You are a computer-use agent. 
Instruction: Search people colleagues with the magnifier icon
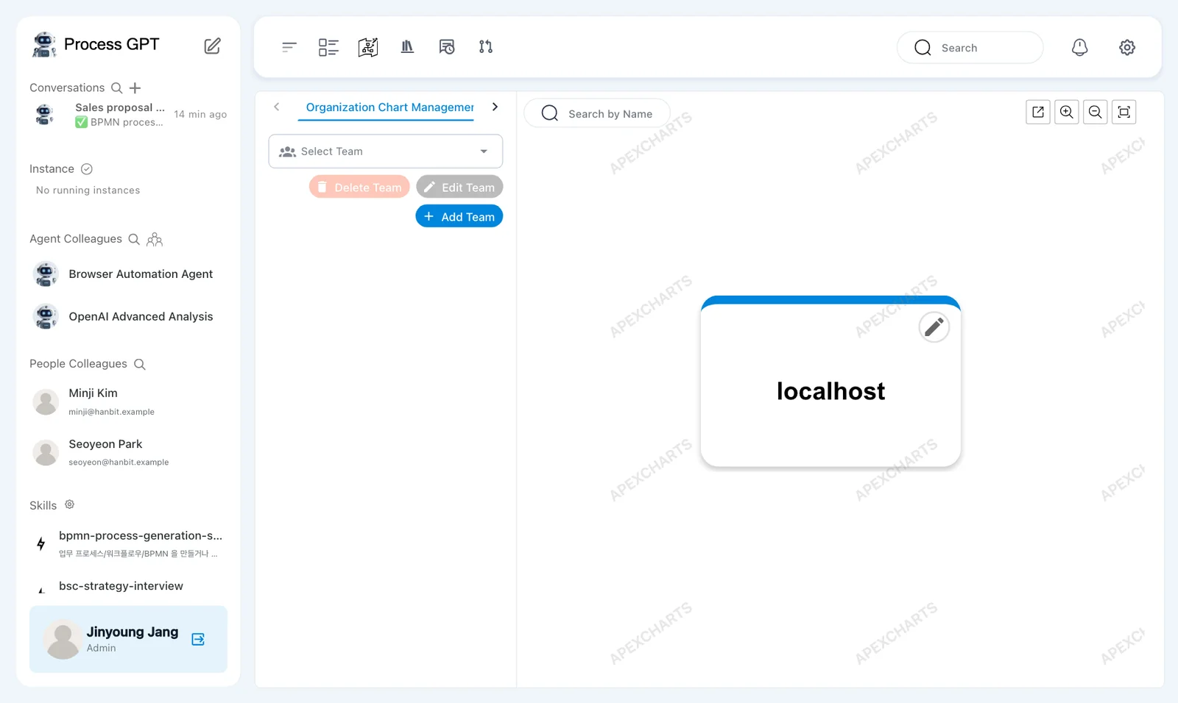tap(140, 364)
